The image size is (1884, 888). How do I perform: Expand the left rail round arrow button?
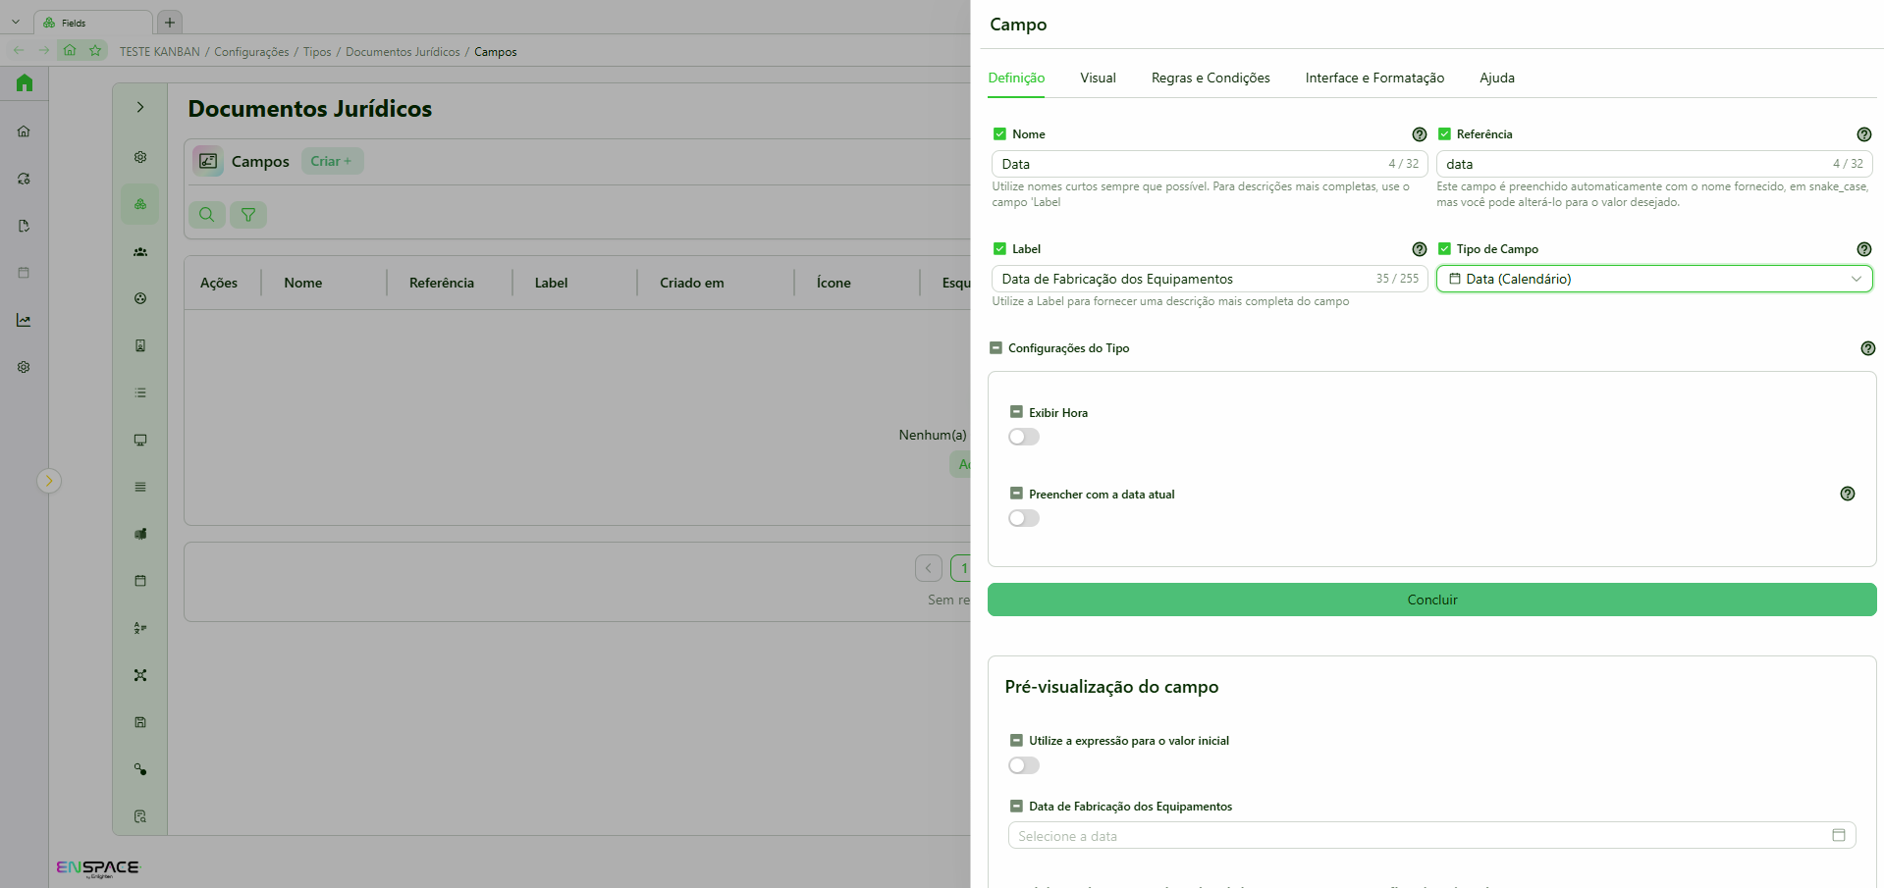tap(49, 481)
